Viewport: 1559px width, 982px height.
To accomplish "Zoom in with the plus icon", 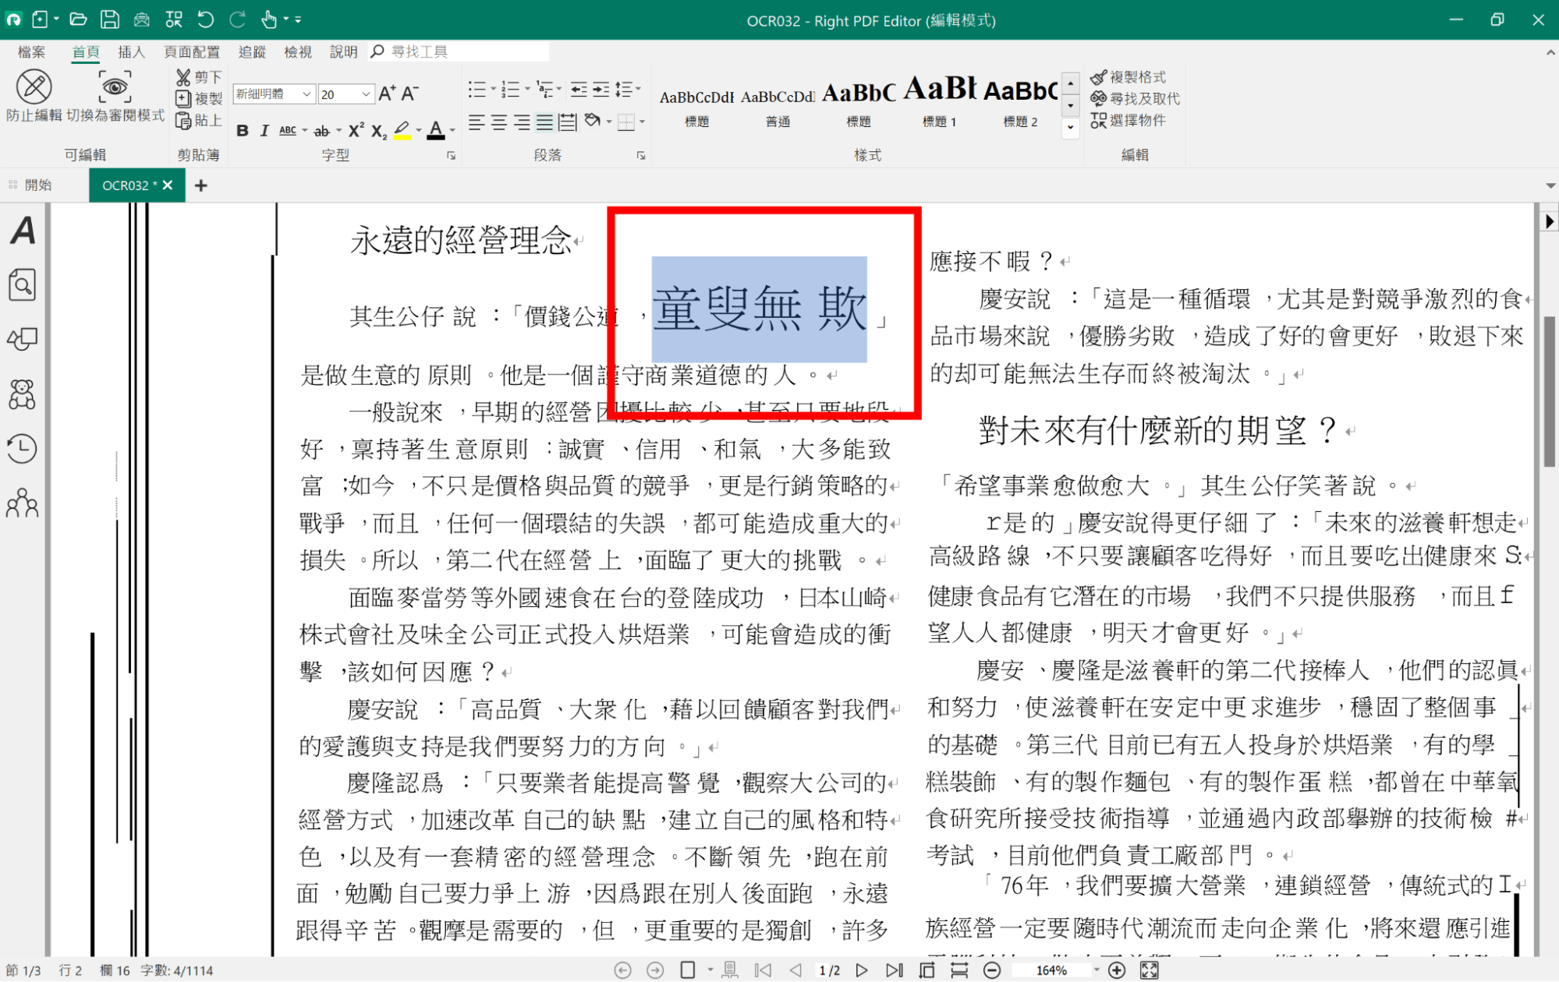I will [x=1117, y=970].
